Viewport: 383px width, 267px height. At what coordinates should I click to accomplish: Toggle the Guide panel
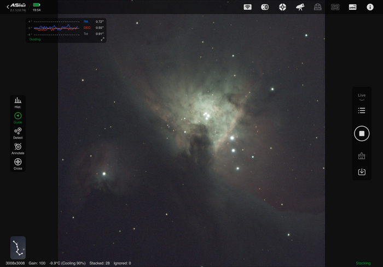point(18,118)
